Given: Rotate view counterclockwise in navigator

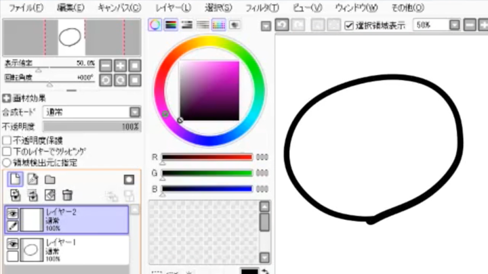Looking at the screenshot, I should 106,80.
